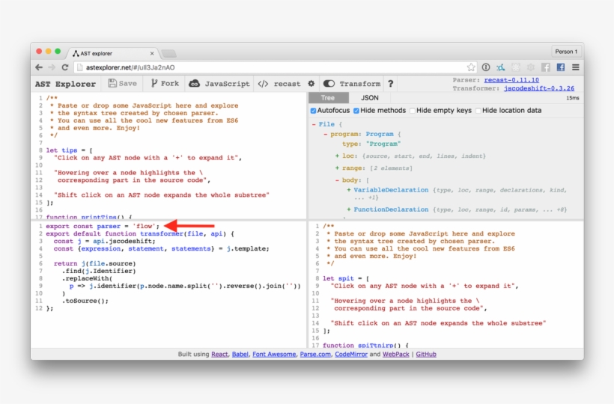
Task: Click the Save toolbar button
Action: point(123,83)
